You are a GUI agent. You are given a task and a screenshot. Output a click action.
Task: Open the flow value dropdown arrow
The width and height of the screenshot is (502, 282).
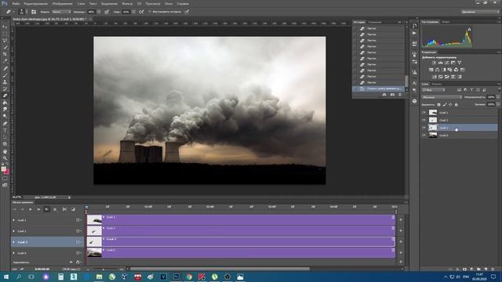coord(133,12)
